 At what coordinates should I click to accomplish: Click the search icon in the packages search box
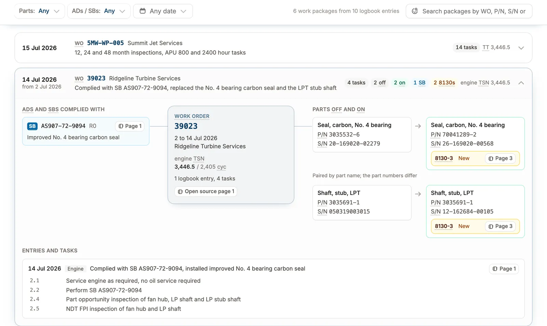tap(415, 11)
